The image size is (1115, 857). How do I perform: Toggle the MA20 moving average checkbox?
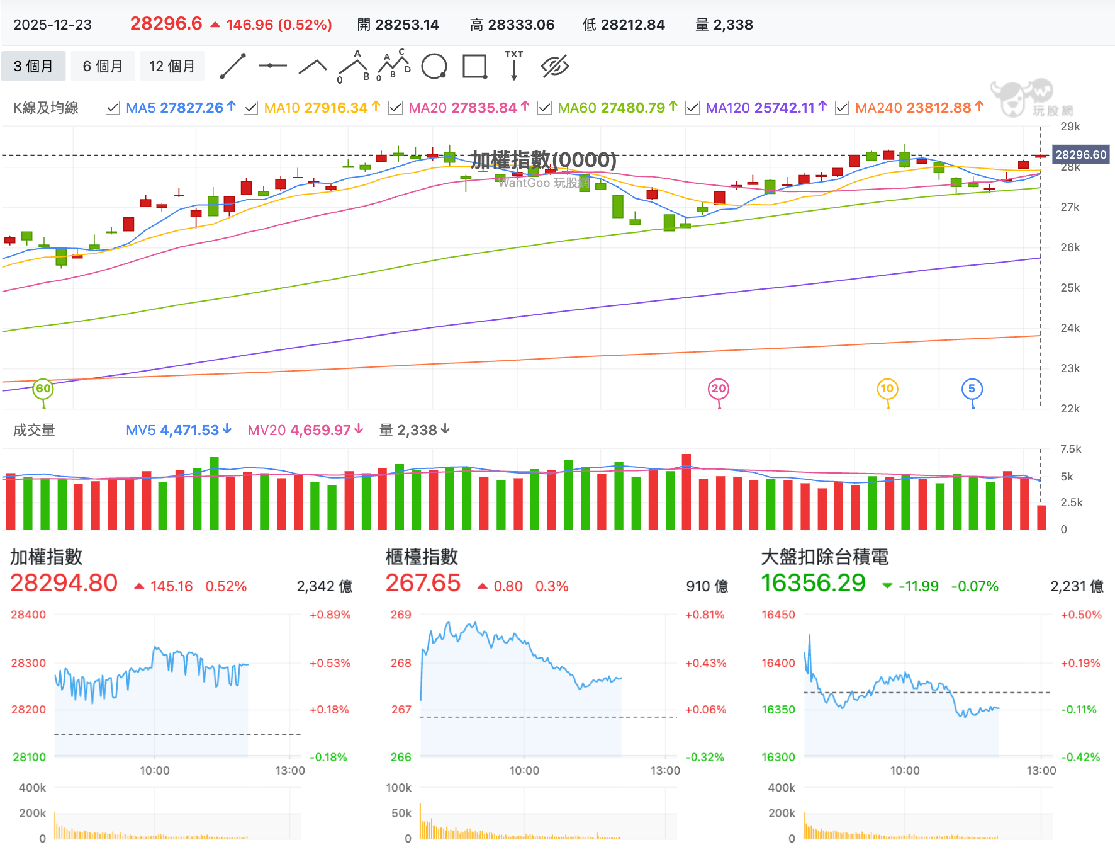tap(395, 108)
